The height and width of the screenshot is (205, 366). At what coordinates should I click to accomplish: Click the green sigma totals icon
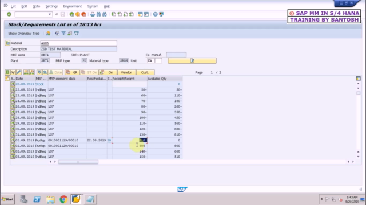tap(7, 72)
